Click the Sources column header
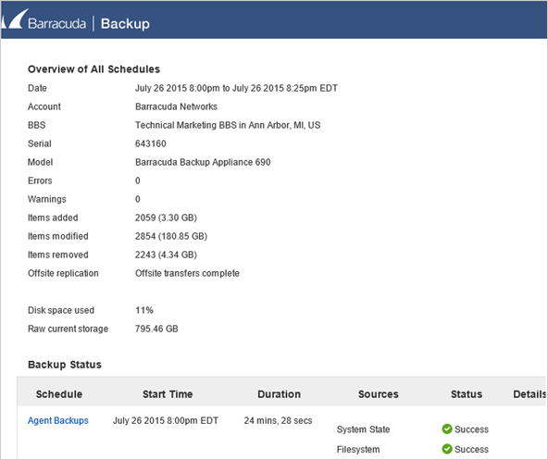The height and width of the screenshot is (460, 548). pos(379,394)
